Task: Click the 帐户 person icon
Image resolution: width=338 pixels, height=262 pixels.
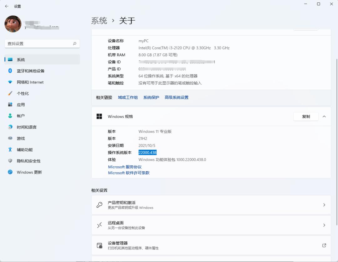Action: click(10, 116)
